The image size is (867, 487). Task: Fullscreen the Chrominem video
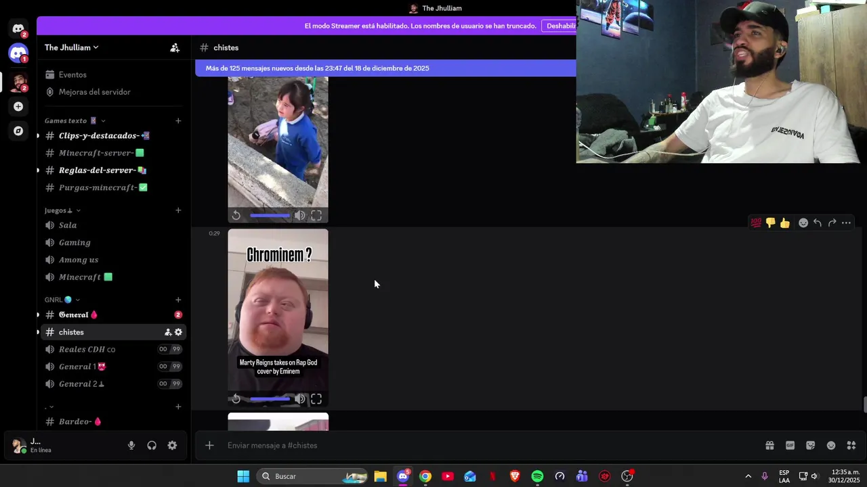click(x=316, y=399)
